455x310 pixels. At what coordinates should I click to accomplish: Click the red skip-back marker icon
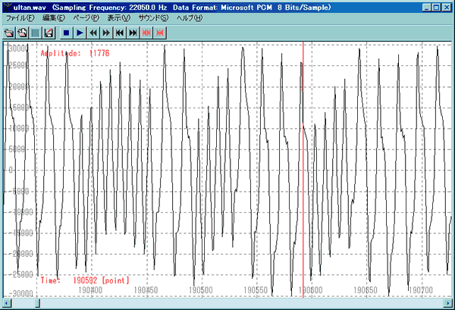146,33
